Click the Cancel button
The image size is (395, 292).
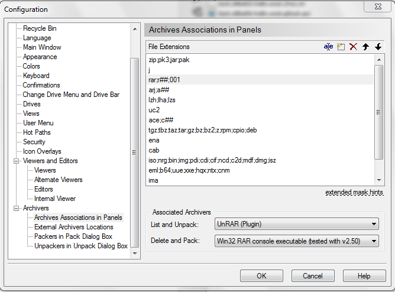click(x=313, y=276)
